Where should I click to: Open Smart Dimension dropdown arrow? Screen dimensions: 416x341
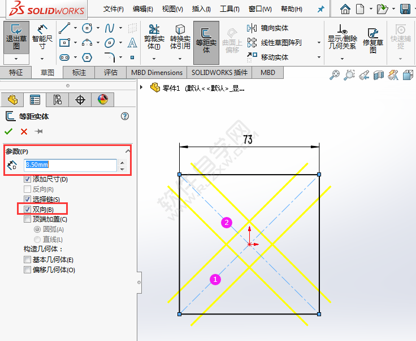pos(42,59)
